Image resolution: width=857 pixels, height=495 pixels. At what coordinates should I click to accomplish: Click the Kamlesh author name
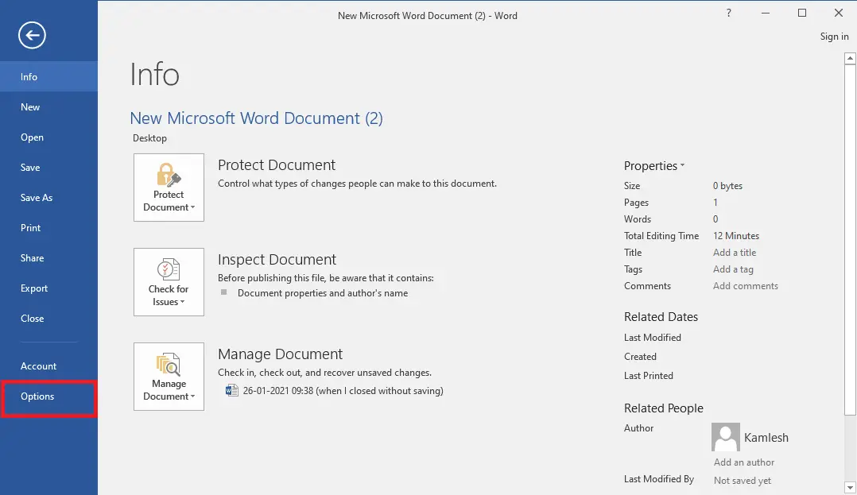click(766, 438)
